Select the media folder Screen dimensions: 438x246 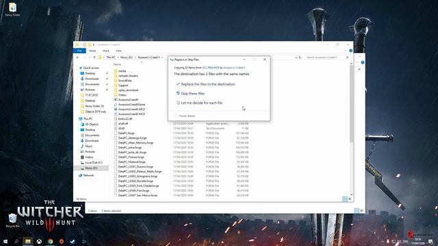pyautogui.click(x=120, y=71)
